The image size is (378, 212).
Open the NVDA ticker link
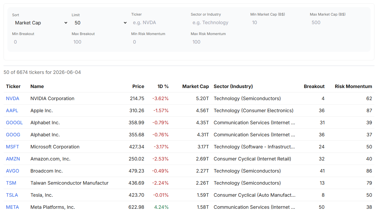point(12,98)
